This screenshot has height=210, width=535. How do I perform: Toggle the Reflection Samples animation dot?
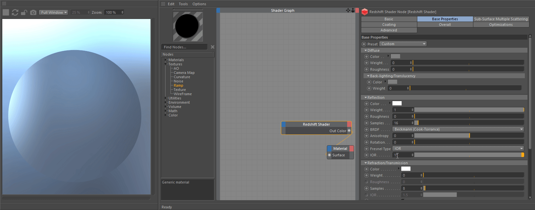(x=367, y=123)
